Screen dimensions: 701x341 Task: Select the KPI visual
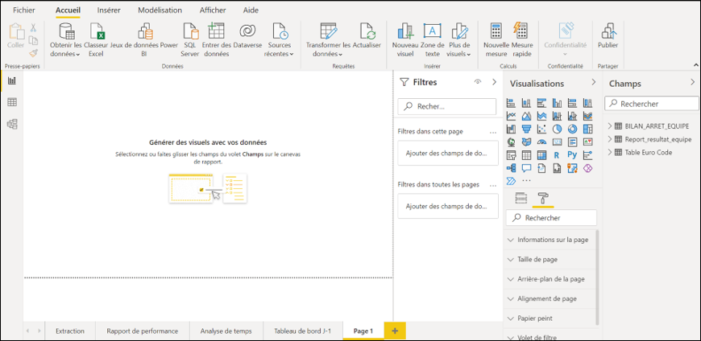pyautogui.click(x=588, y=142)
